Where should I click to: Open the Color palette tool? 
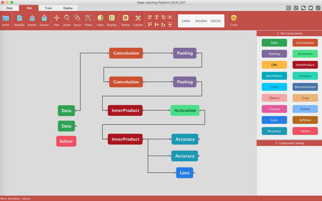[x=100, y=18]
